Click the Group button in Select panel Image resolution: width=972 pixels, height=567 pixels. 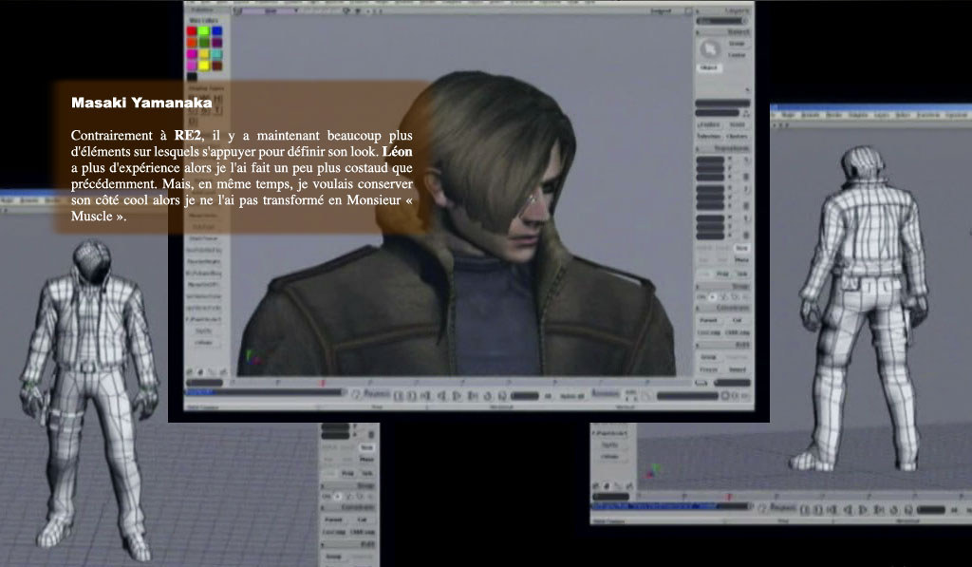[737, 43]
